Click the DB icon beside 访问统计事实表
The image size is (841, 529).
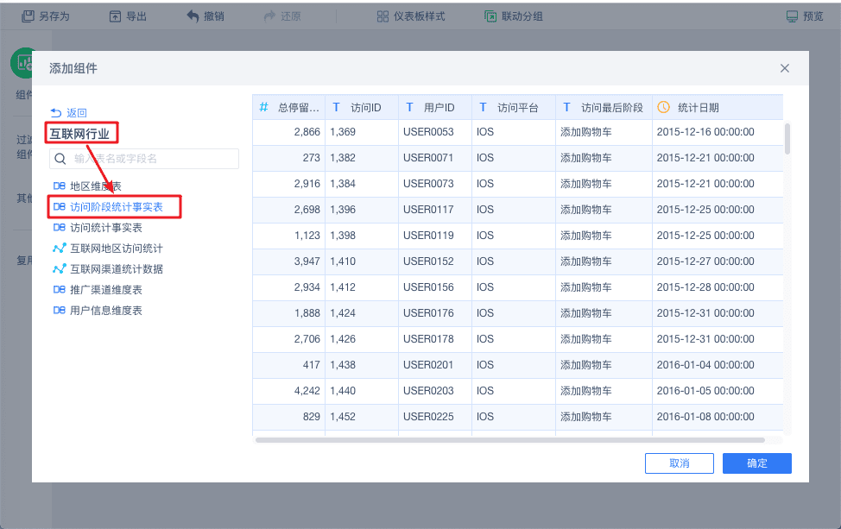pos(60,228)
